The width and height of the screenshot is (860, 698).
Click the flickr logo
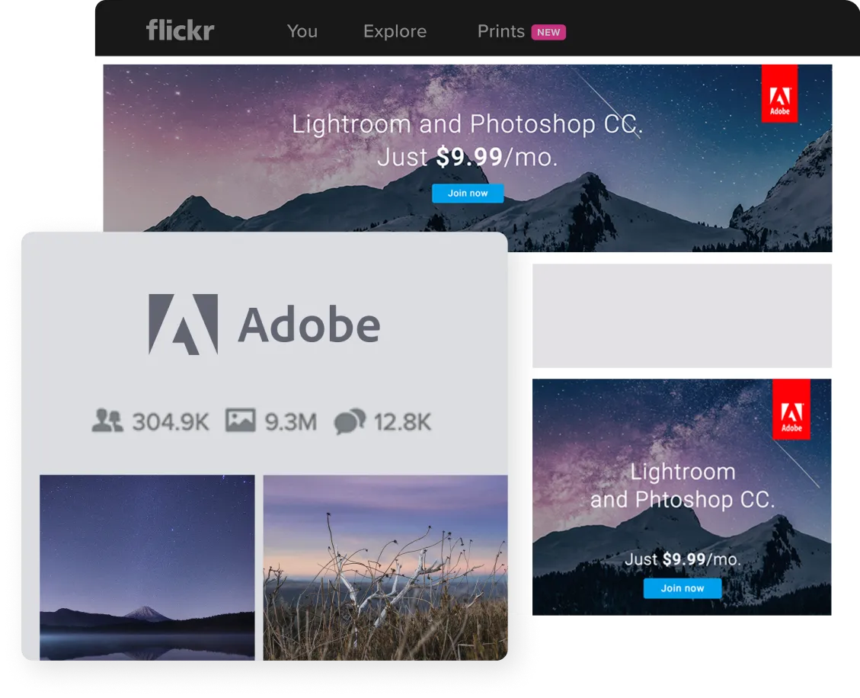click(180, 30)
